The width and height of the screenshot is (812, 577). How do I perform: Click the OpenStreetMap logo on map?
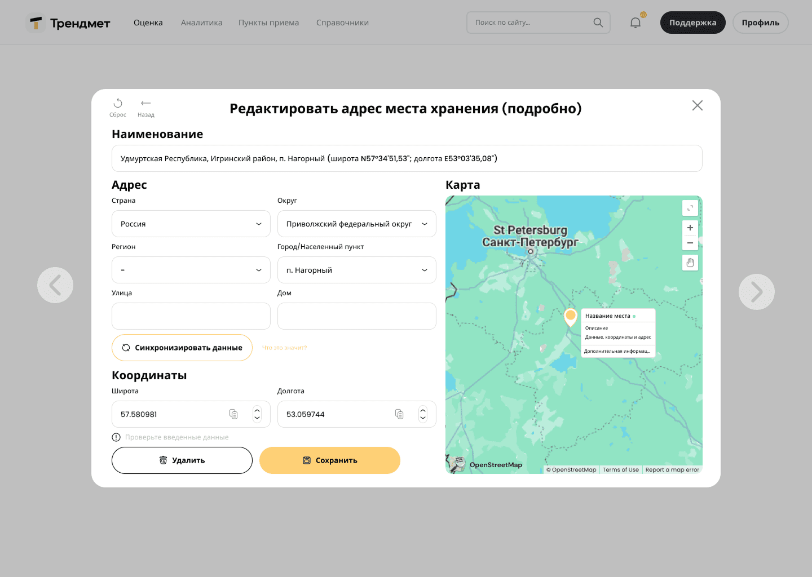486,464
